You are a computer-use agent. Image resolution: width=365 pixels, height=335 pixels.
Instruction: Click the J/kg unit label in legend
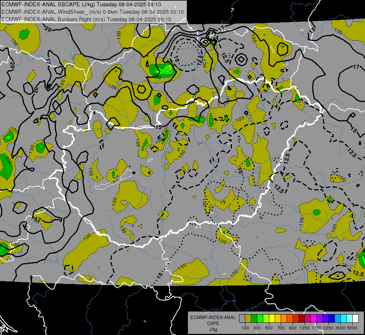point(213,329)
